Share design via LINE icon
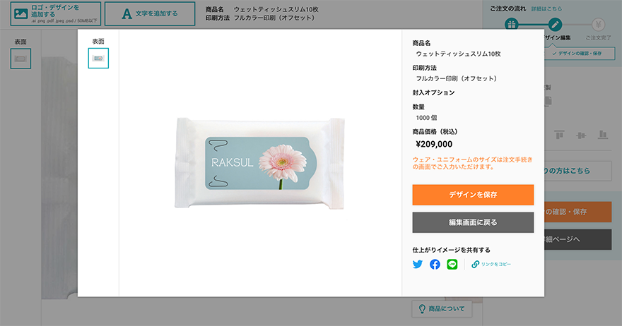This screenshot has width=622, height=326. point(452,264)
